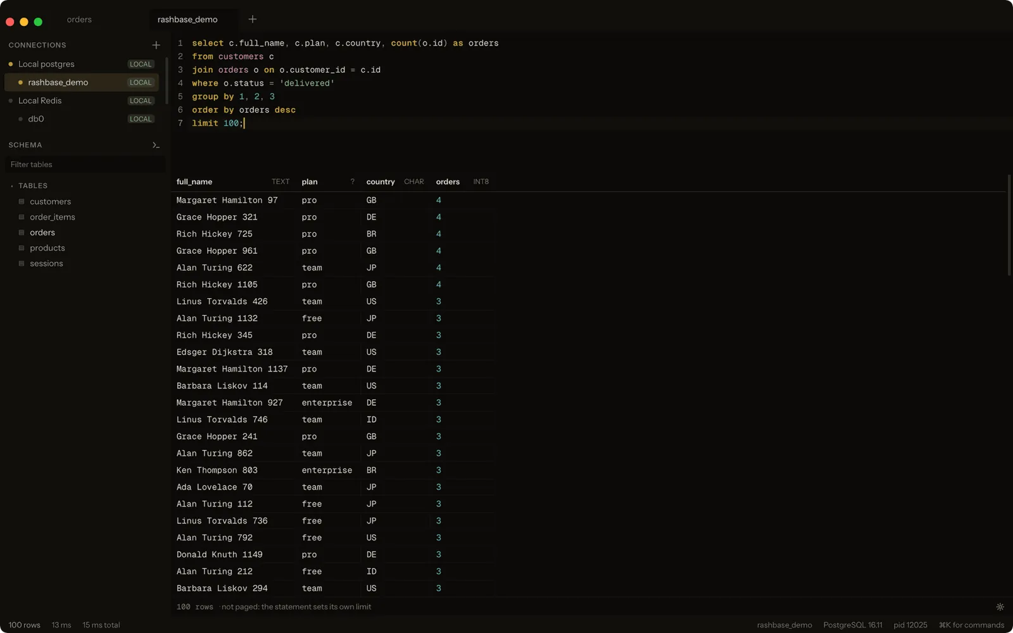Open a new query tab
Viewport: 1013px width, 633px height.
pyautogui.click(x=253, y=19)
